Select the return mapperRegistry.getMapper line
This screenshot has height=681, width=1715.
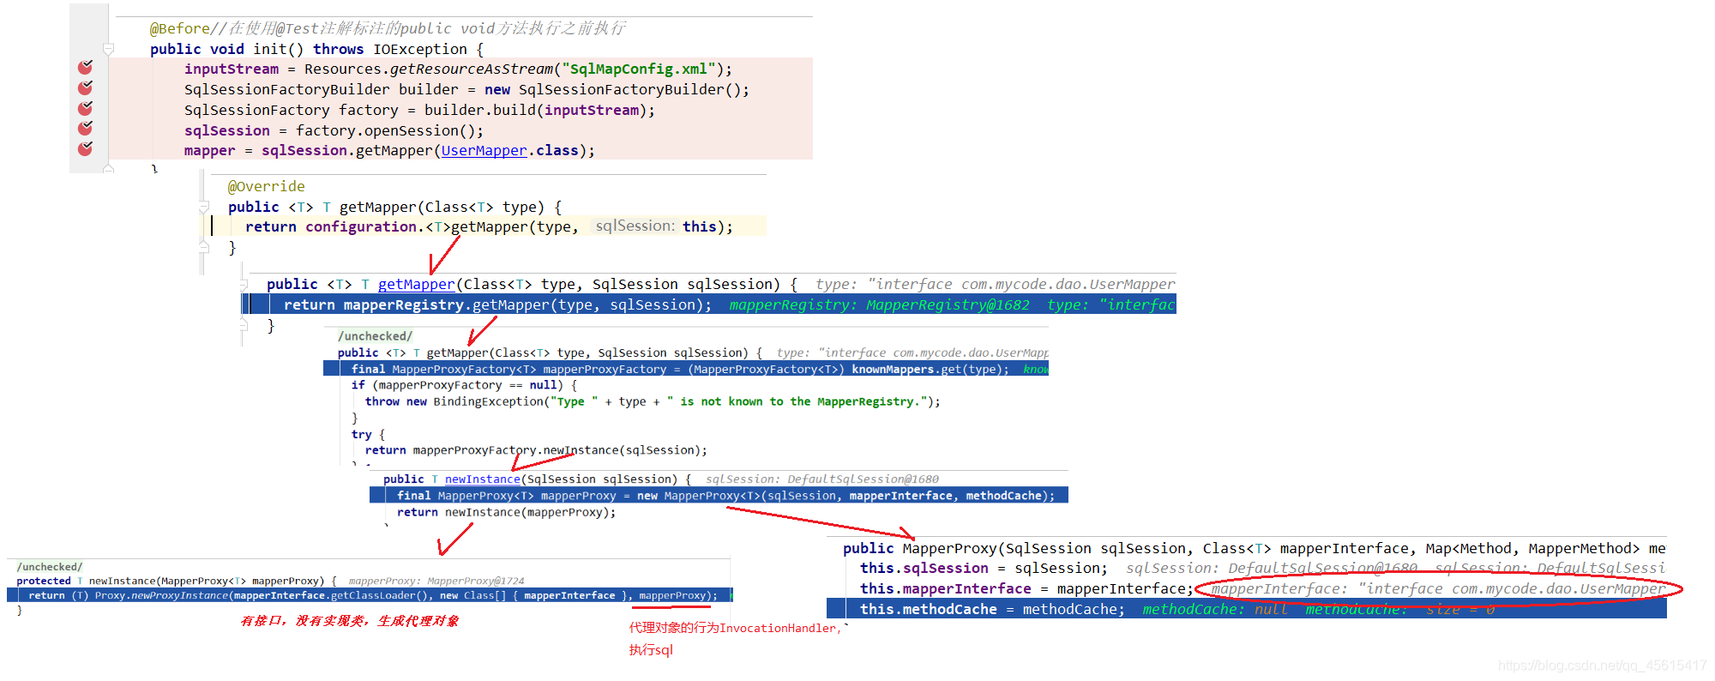click(x=708, y=304)
